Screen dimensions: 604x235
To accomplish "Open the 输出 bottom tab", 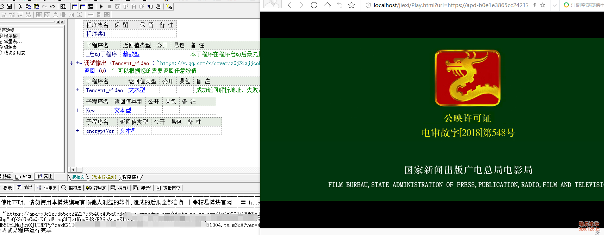I will [25, 188].
